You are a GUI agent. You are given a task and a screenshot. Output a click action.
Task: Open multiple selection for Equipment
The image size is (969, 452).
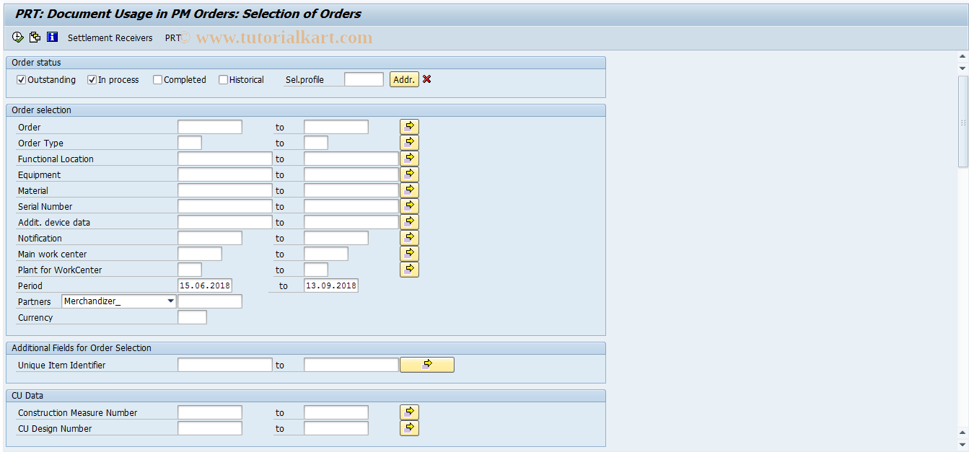point(409,174)
